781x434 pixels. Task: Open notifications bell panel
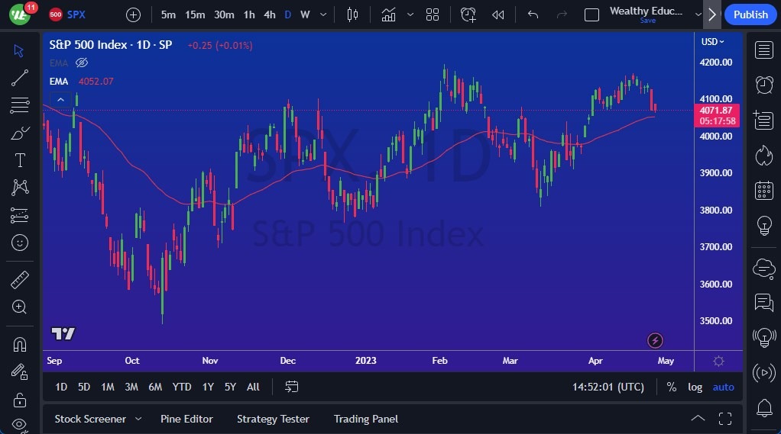point(764,408)
